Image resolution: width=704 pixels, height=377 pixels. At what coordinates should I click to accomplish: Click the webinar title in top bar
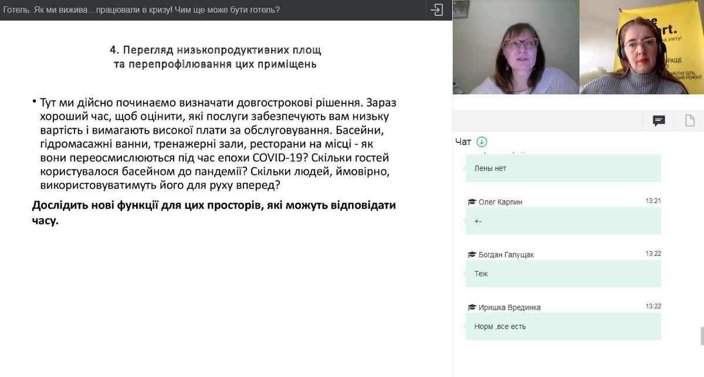(141, 10)
